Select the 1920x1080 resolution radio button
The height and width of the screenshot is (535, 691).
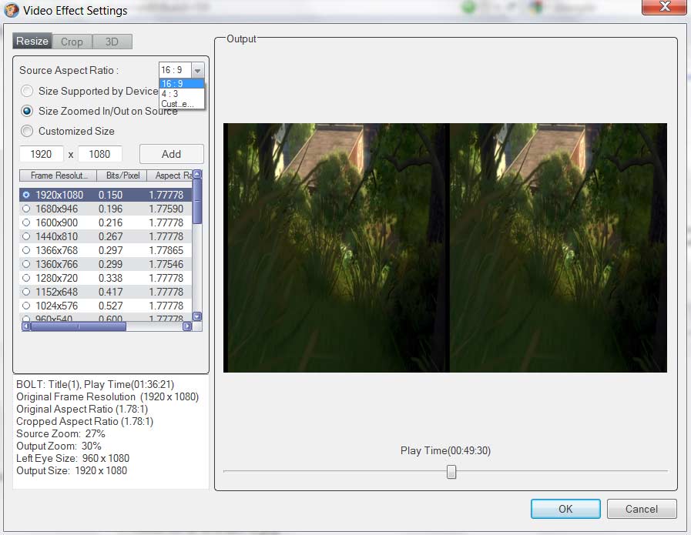point(26,195)
